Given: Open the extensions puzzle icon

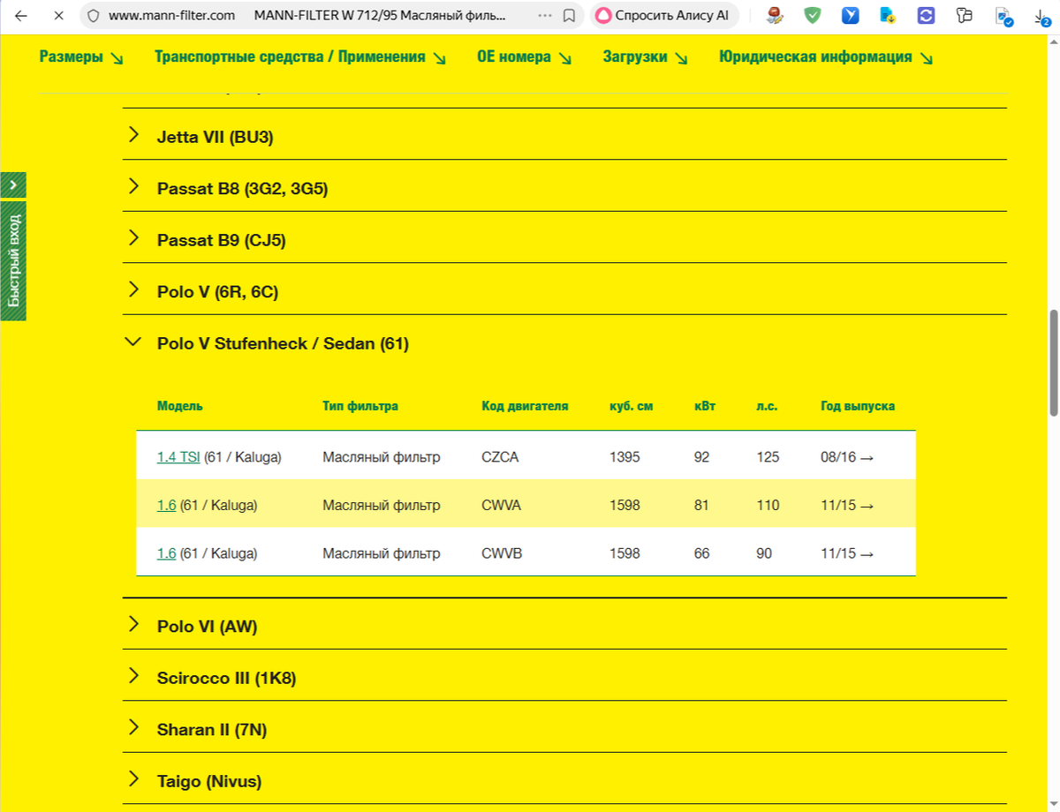Looking at the screenshot, I should click(964, 16).
